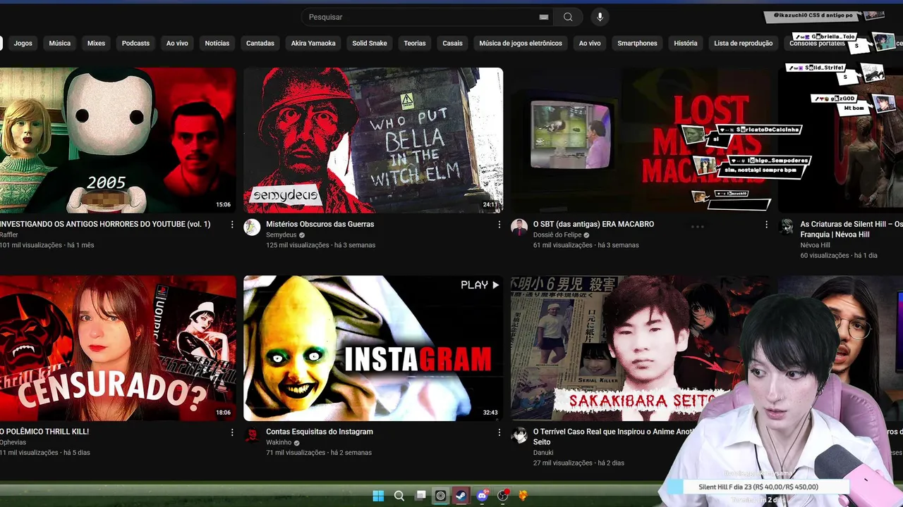Open OBS Studio from the taskbar
The height and width of the screenshot is (507, 903).
point(503,496)
